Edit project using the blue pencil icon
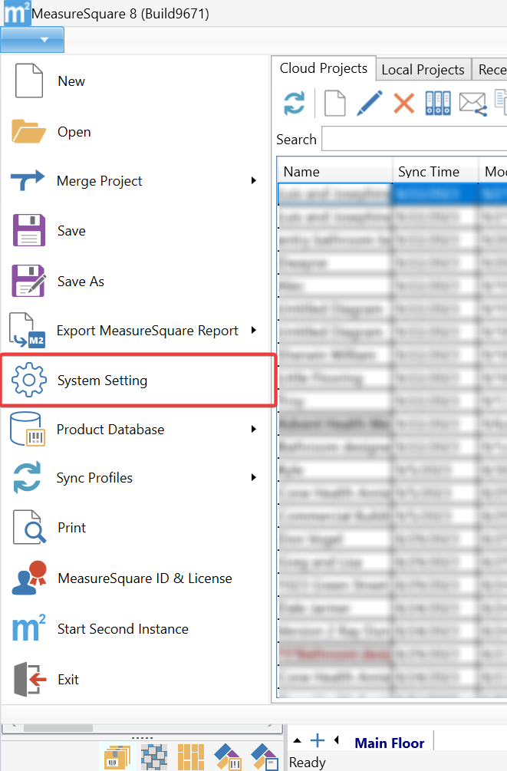Viewport: 507px width, 771px height. point(369,104)
